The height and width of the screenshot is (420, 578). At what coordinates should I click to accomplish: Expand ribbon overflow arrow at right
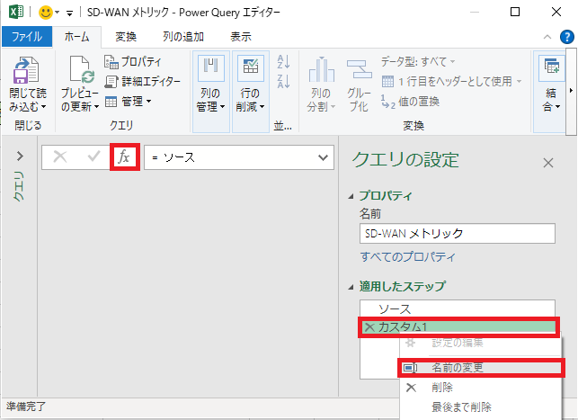(572, 90)
